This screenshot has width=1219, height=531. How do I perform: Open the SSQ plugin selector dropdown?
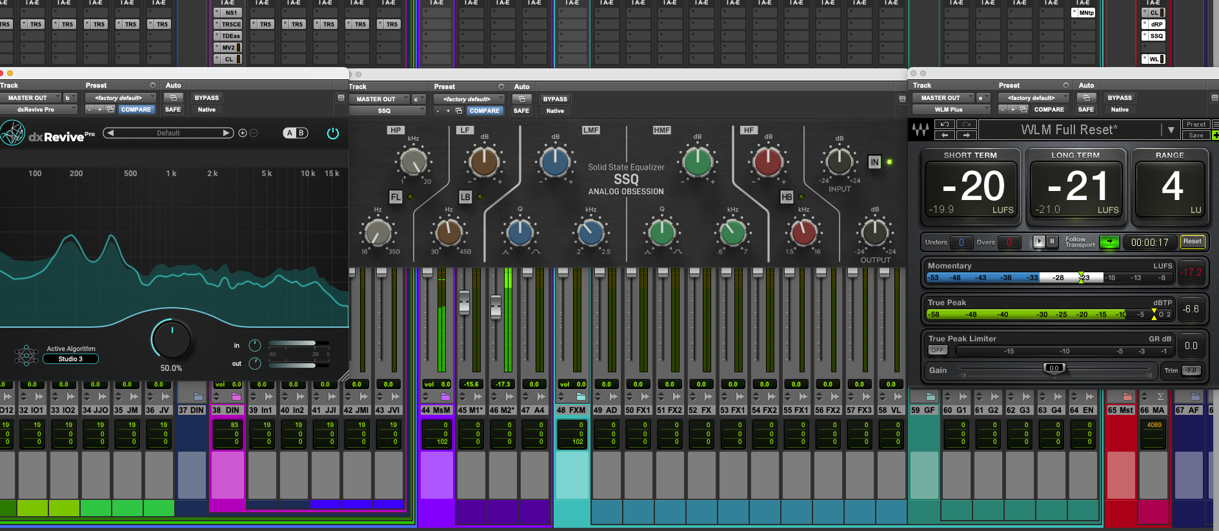point(387,111)
